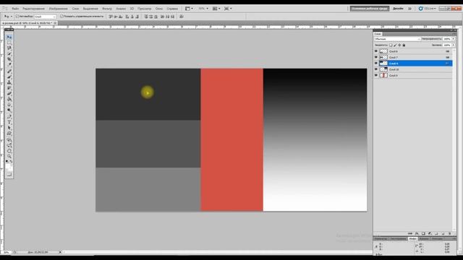Click the delete layer trash icon
Image resolution: width=463 pixels, height=260 pixels.
tap(449, 233)
